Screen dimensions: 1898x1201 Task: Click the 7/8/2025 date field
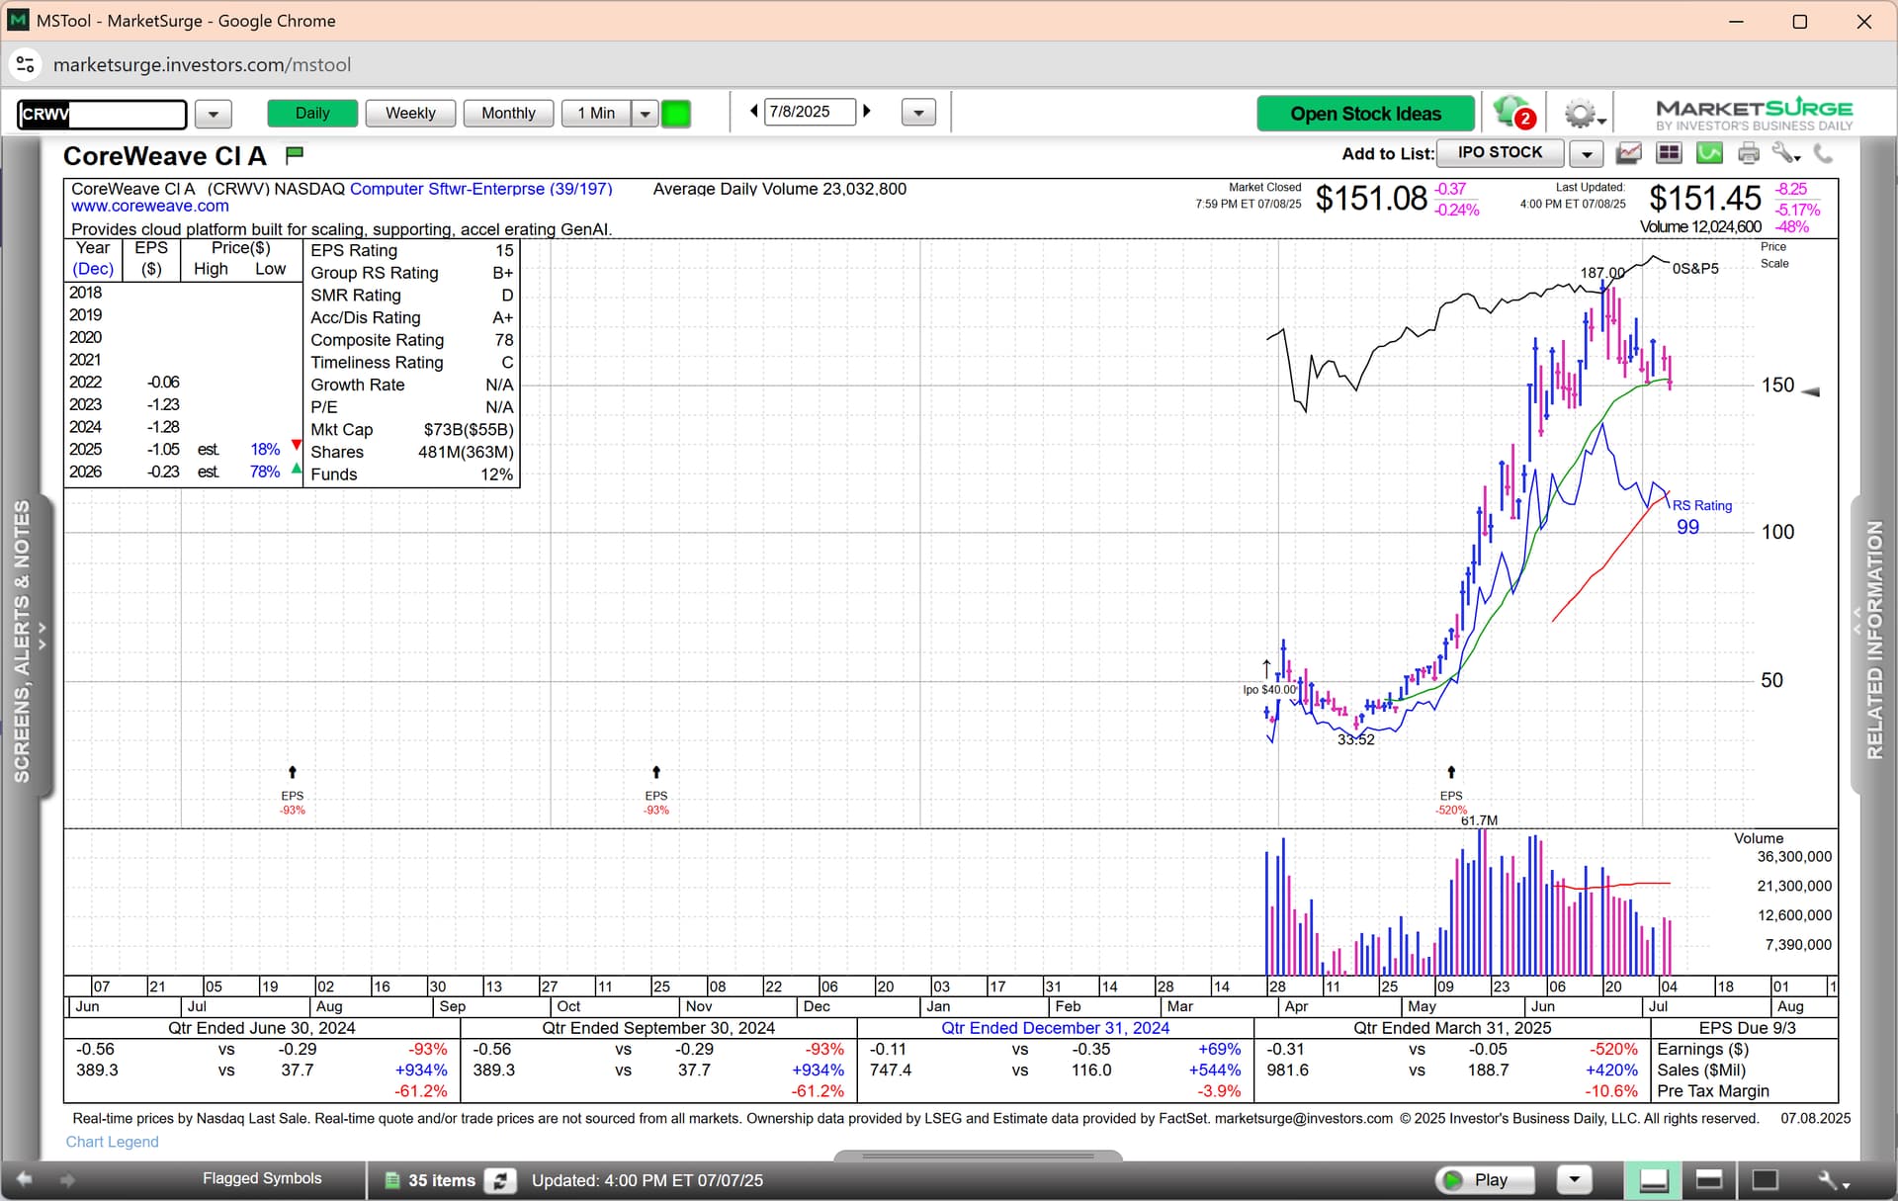[810, 112]
